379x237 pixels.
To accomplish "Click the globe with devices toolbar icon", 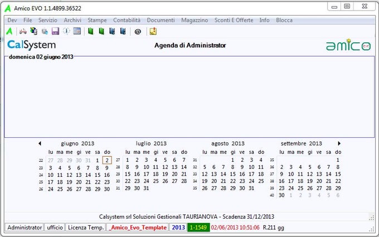I will point(34,31).
